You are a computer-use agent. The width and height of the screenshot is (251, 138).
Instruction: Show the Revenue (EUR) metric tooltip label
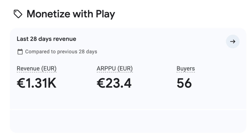tap(37, 69)
